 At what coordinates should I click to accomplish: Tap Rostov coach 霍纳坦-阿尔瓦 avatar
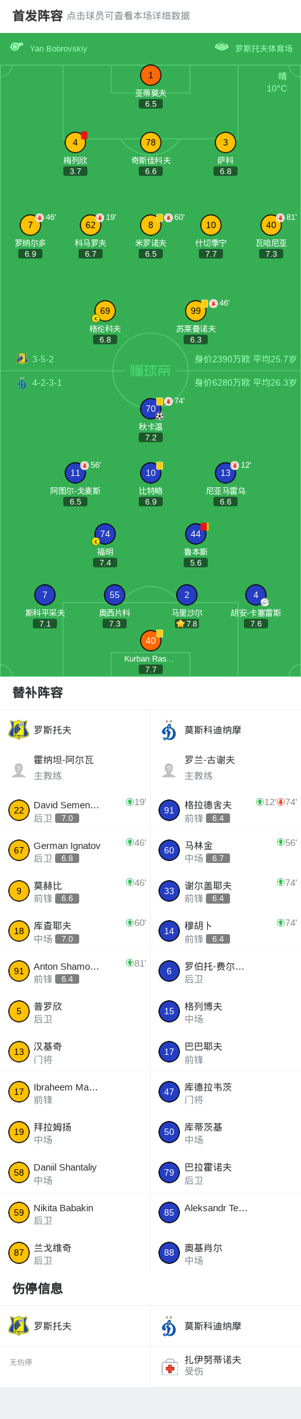click(x=19, y=770)
